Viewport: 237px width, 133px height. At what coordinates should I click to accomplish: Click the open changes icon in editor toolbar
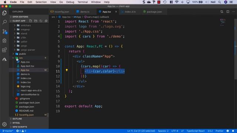pyautogui.click(x=222, y=11)
